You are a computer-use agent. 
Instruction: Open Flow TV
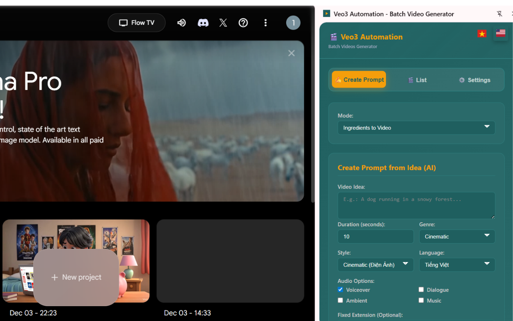click(137, 23)
